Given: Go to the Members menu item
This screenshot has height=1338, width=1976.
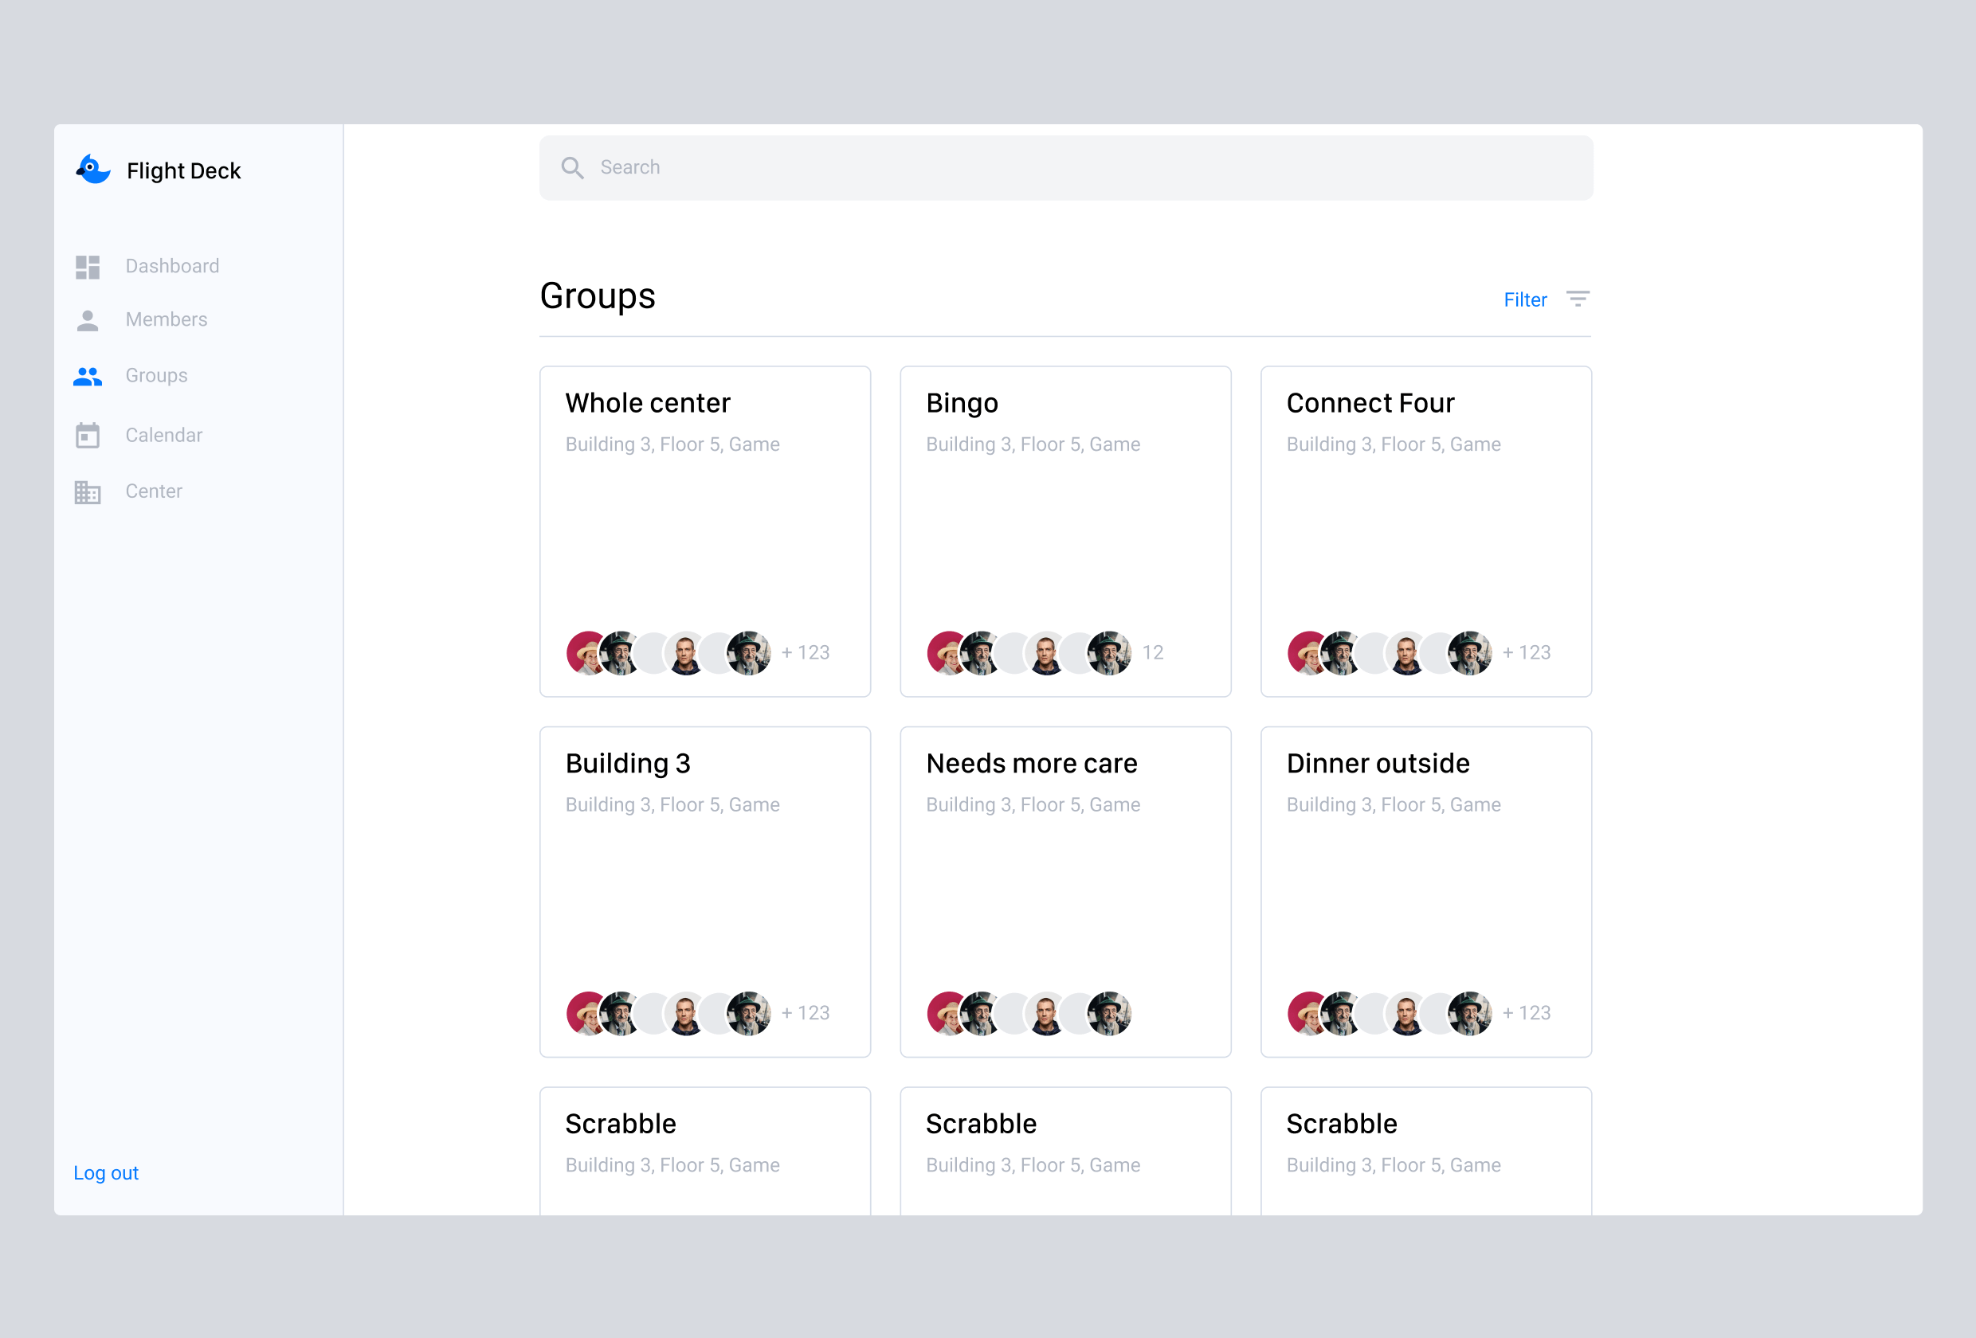Looking at the screenshot, I should pos(166,319).
